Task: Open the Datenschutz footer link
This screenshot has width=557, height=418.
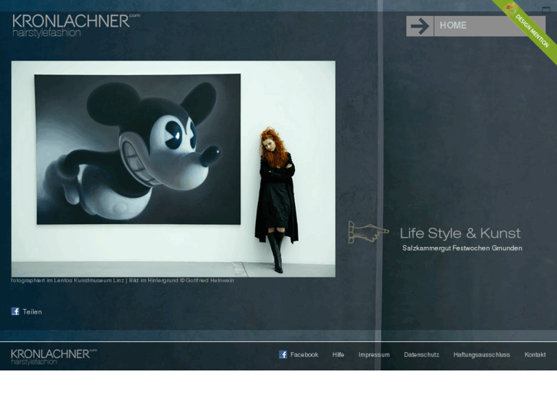Action: click(421, 354)
